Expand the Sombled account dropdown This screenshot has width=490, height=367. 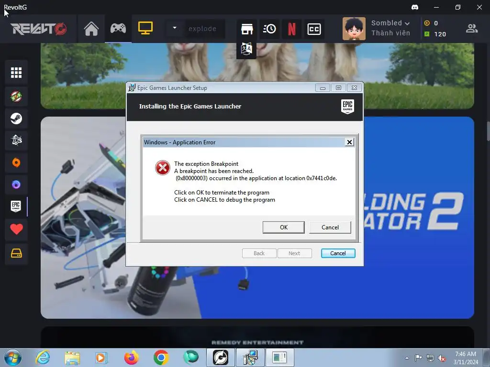click(390, 23)
